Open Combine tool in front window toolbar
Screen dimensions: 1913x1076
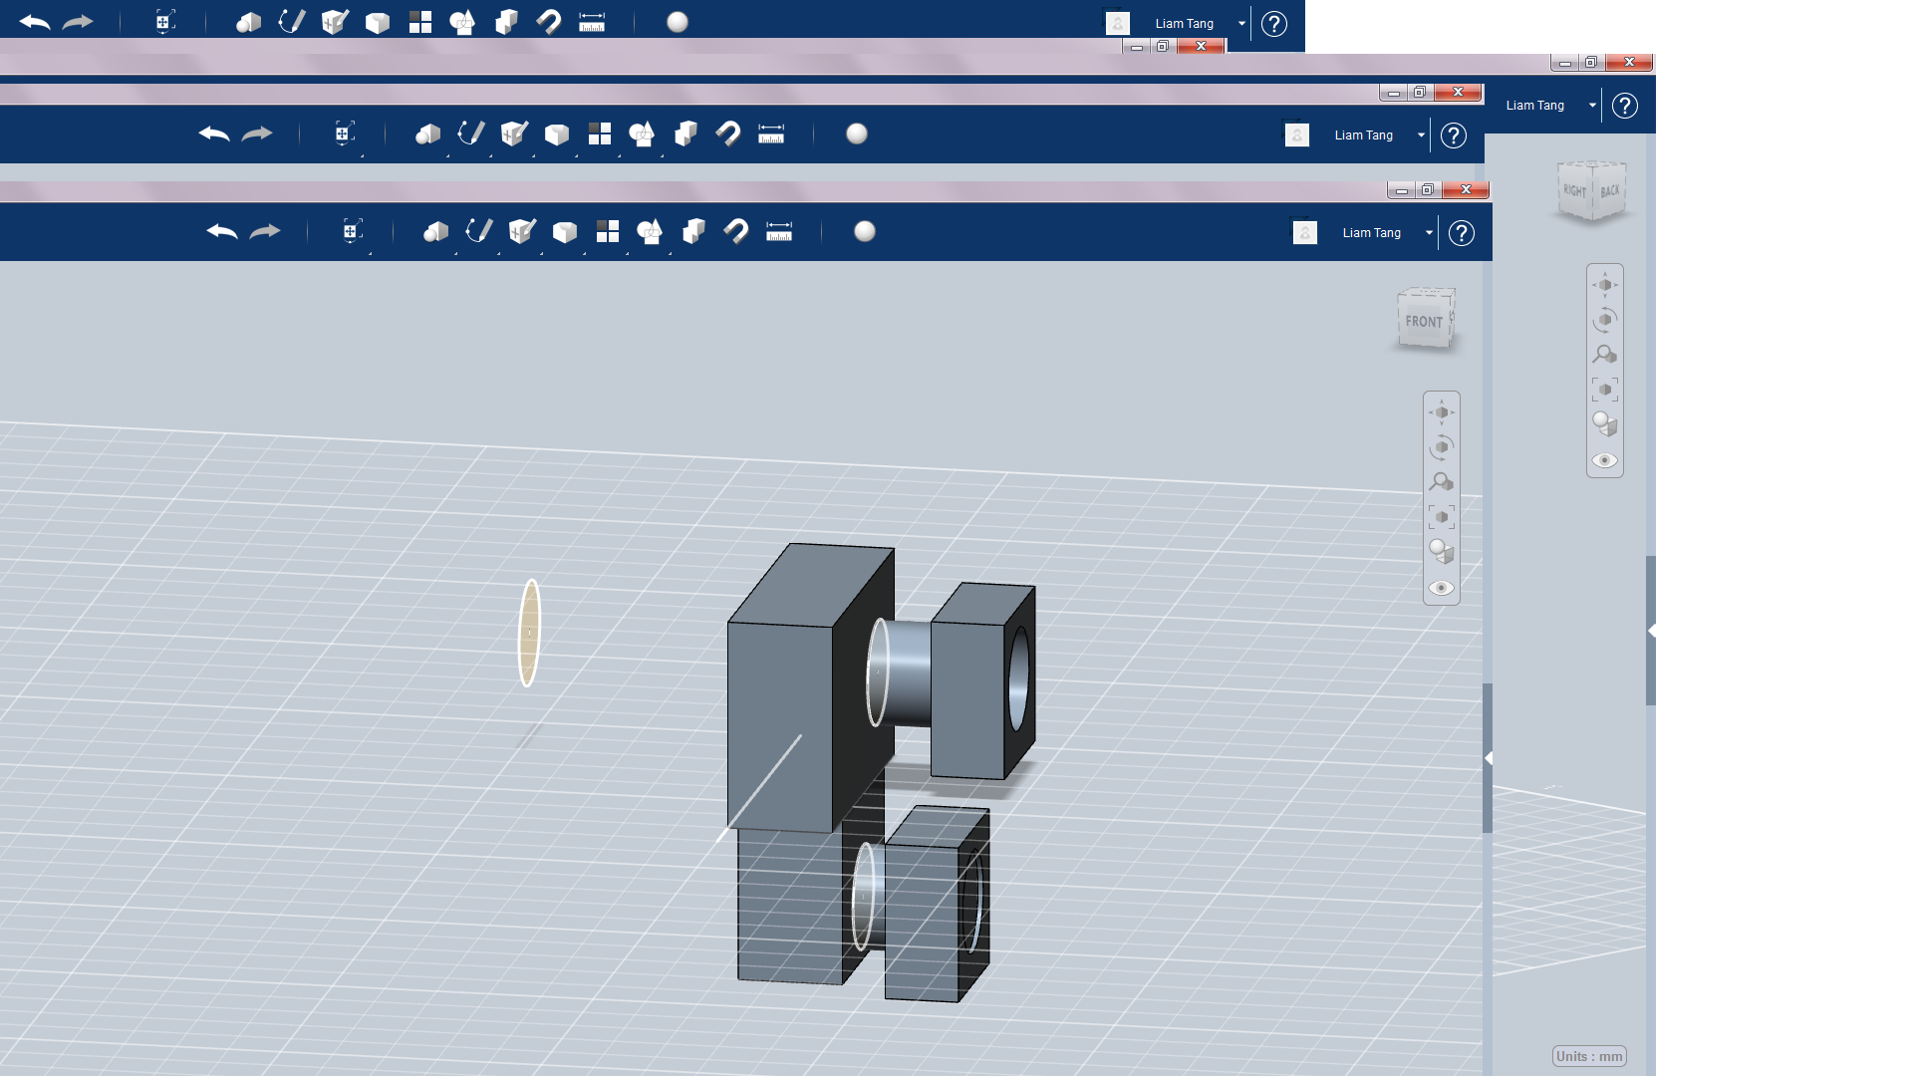pos(693,231)
